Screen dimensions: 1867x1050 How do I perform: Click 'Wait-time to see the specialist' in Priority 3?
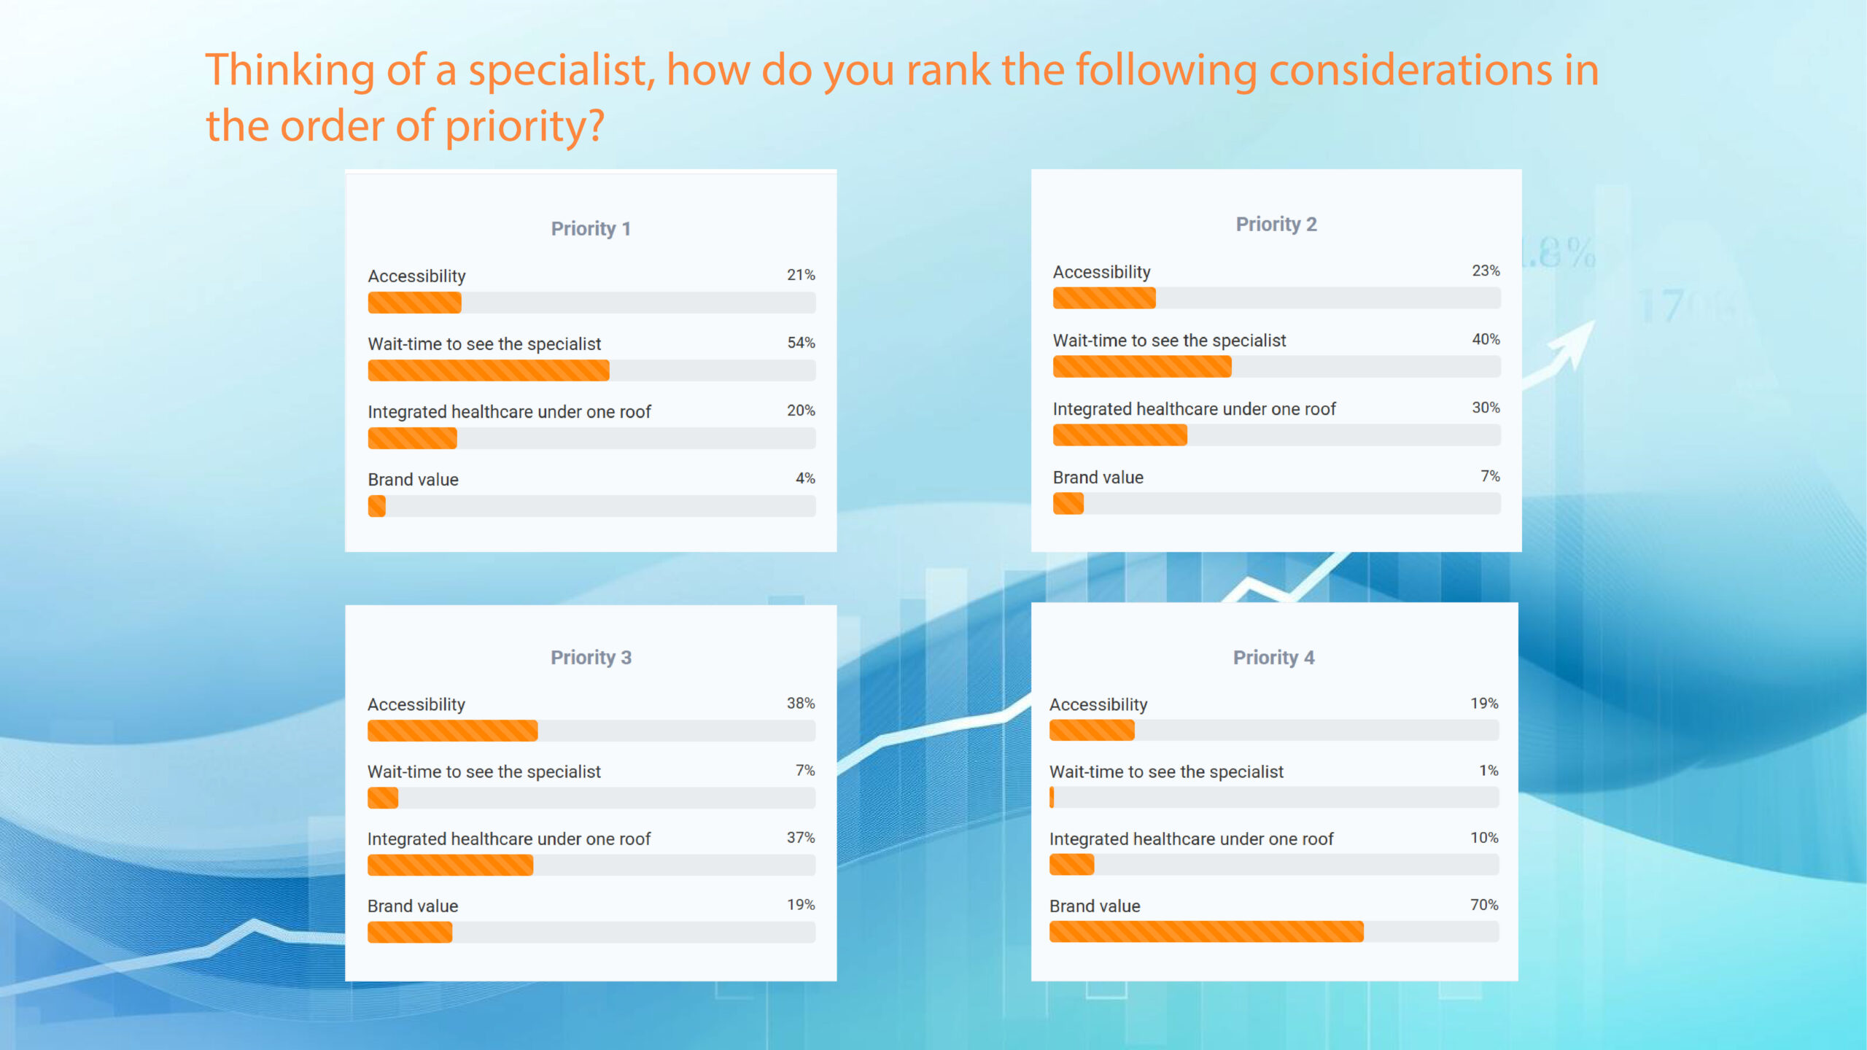(x=484, y=771)
